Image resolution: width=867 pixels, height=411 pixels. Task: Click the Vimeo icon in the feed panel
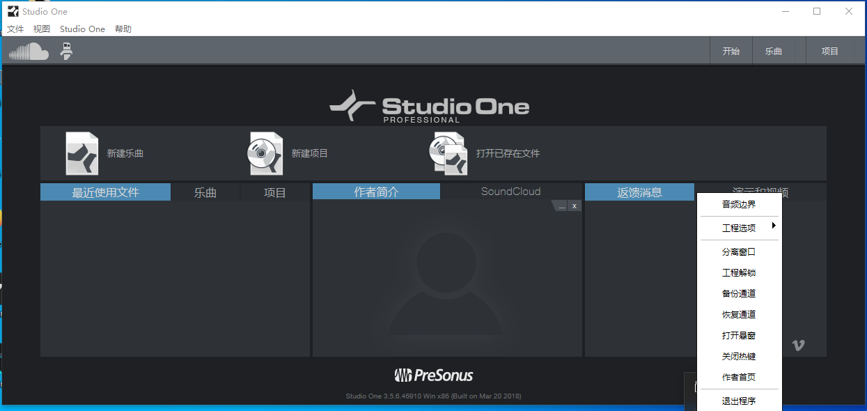pyautogui.click(x=798, y=345)
